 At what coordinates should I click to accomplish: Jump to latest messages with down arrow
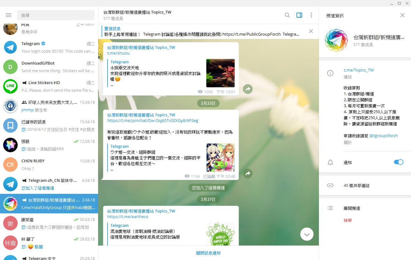307,234
